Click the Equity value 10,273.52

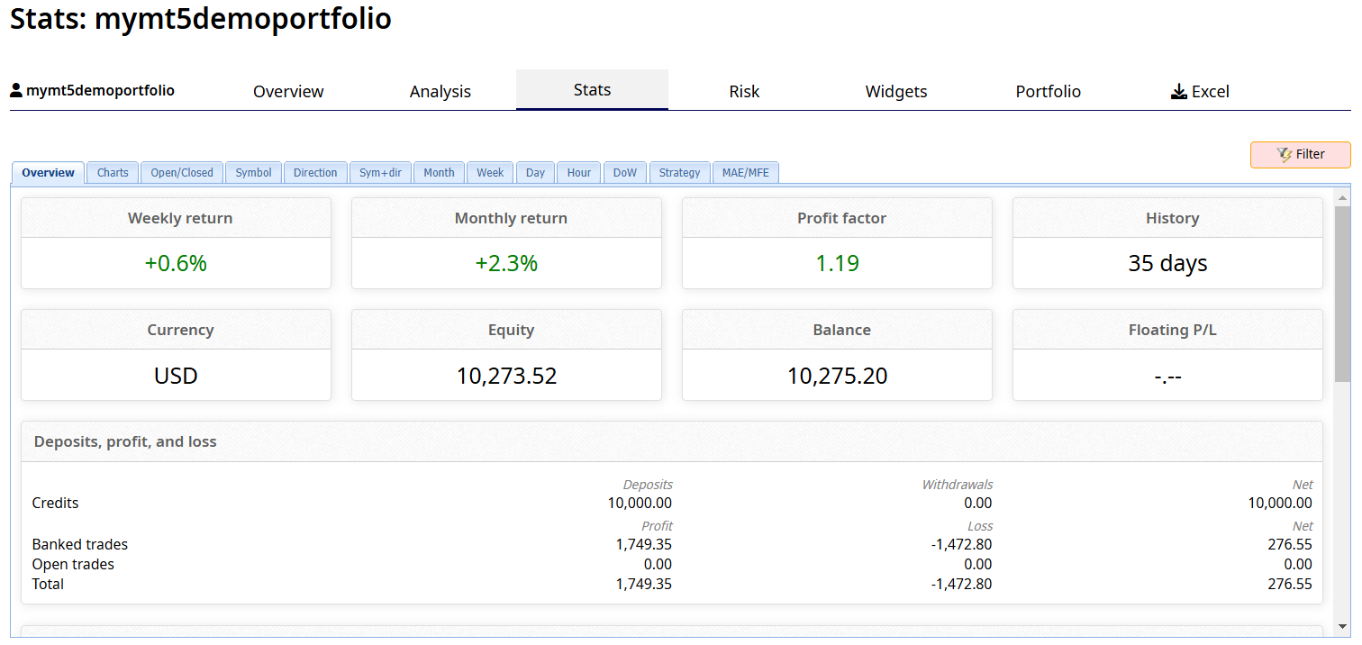click(x=506, y=376)
